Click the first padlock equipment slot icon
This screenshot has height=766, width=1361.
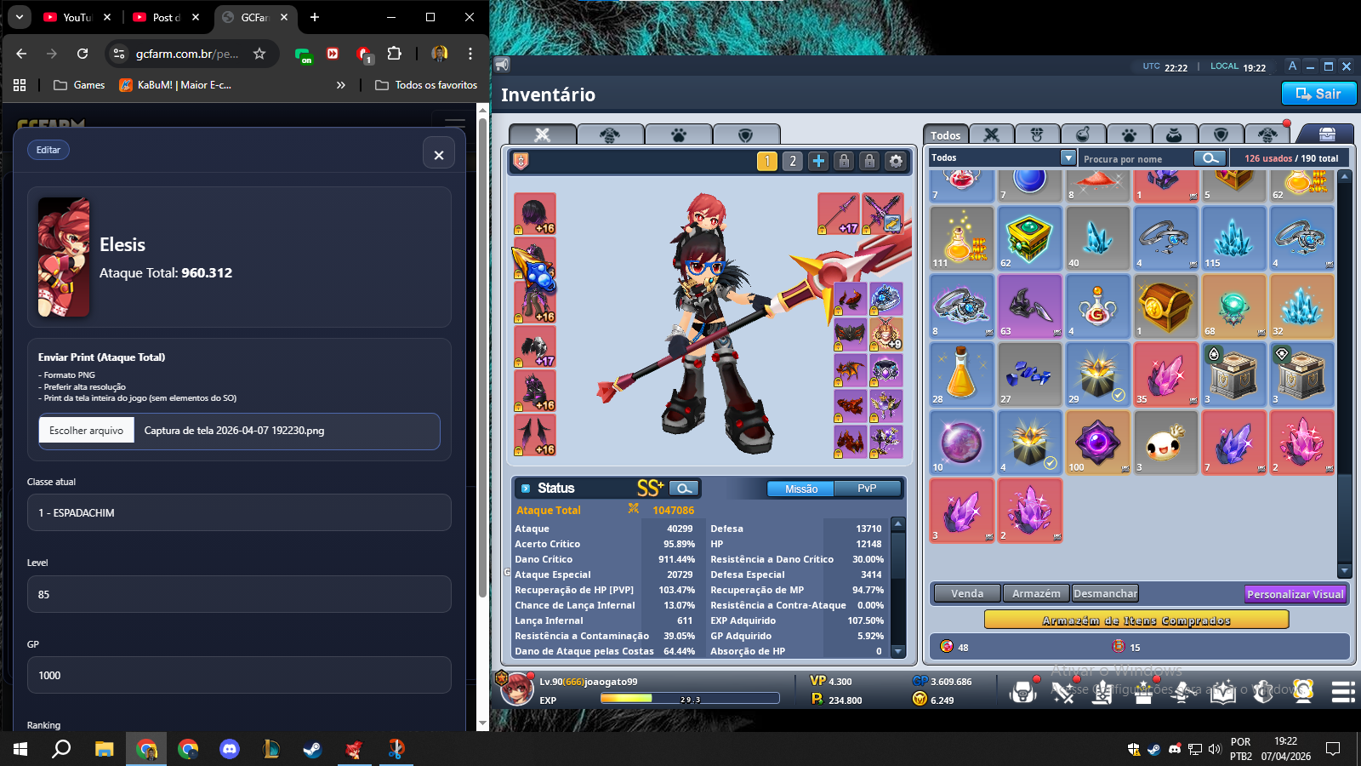point(844,161)
